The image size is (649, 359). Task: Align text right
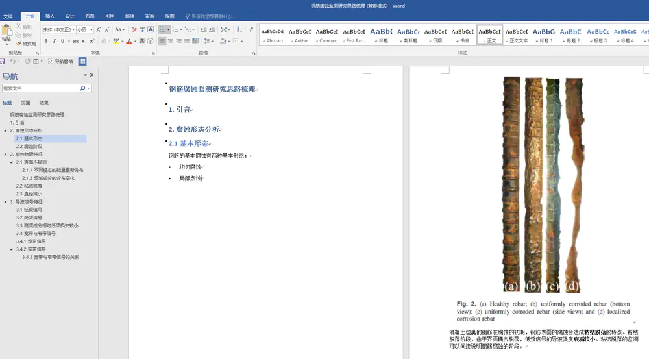pos(179,41)
